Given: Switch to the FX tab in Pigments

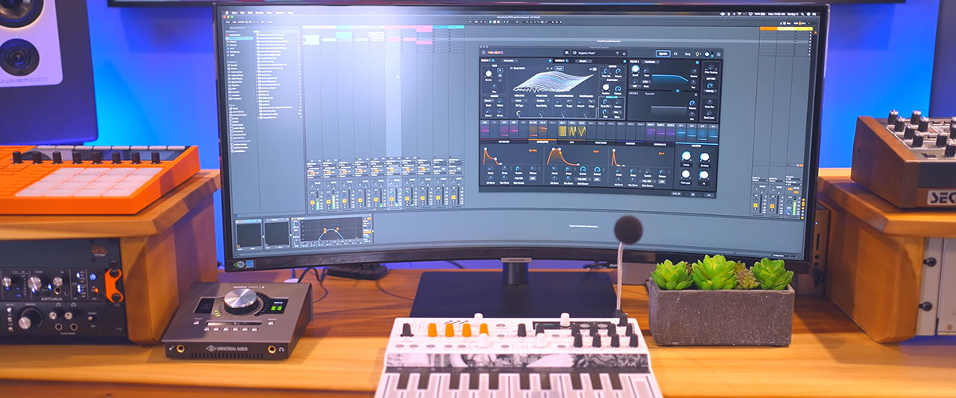Looking at the screenshot, I should pos(676,53).
